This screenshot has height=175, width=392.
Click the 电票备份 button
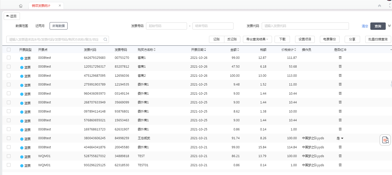click(330, 39)
